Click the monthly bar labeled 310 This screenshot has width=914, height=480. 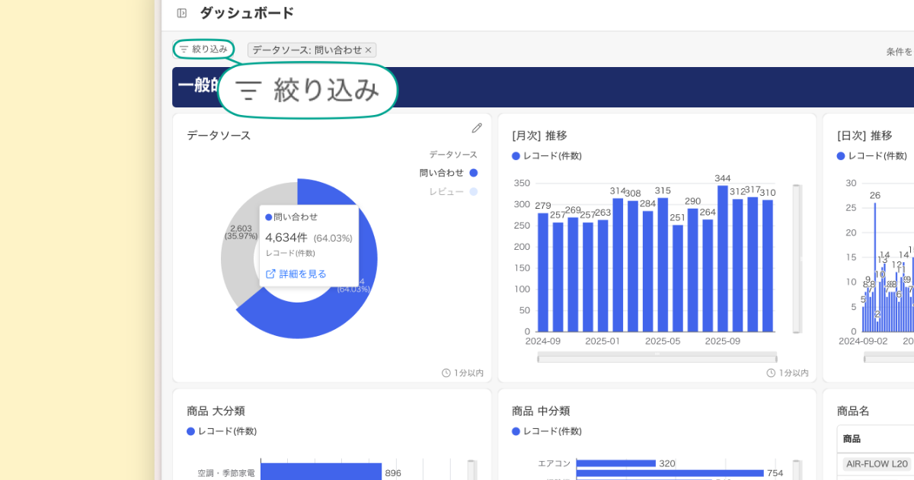pos(768,266)
